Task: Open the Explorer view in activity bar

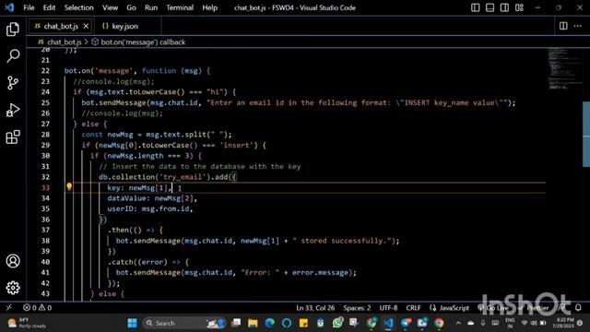Action: pos(13,29)
